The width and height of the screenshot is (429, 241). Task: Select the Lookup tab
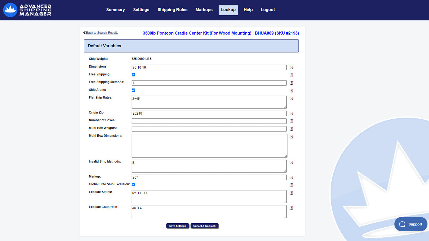pos(228,10)
